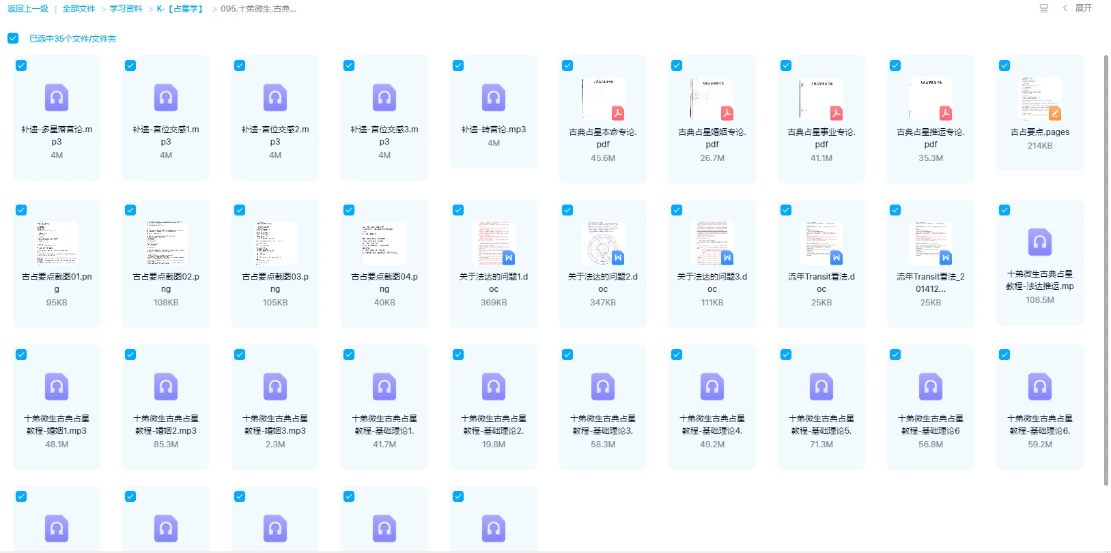Open audio icon 十弟微生古典占星教程-法达推运
The height and width of the screenshot is (553, 1111).
1040,242
